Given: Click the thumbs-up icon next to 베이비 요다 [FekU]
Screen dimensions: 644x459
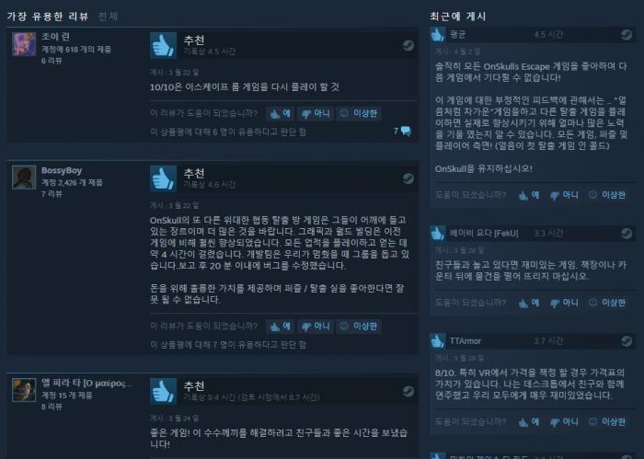Looking at the screenshot, I should pyautogui.click(x=438, y=234).
